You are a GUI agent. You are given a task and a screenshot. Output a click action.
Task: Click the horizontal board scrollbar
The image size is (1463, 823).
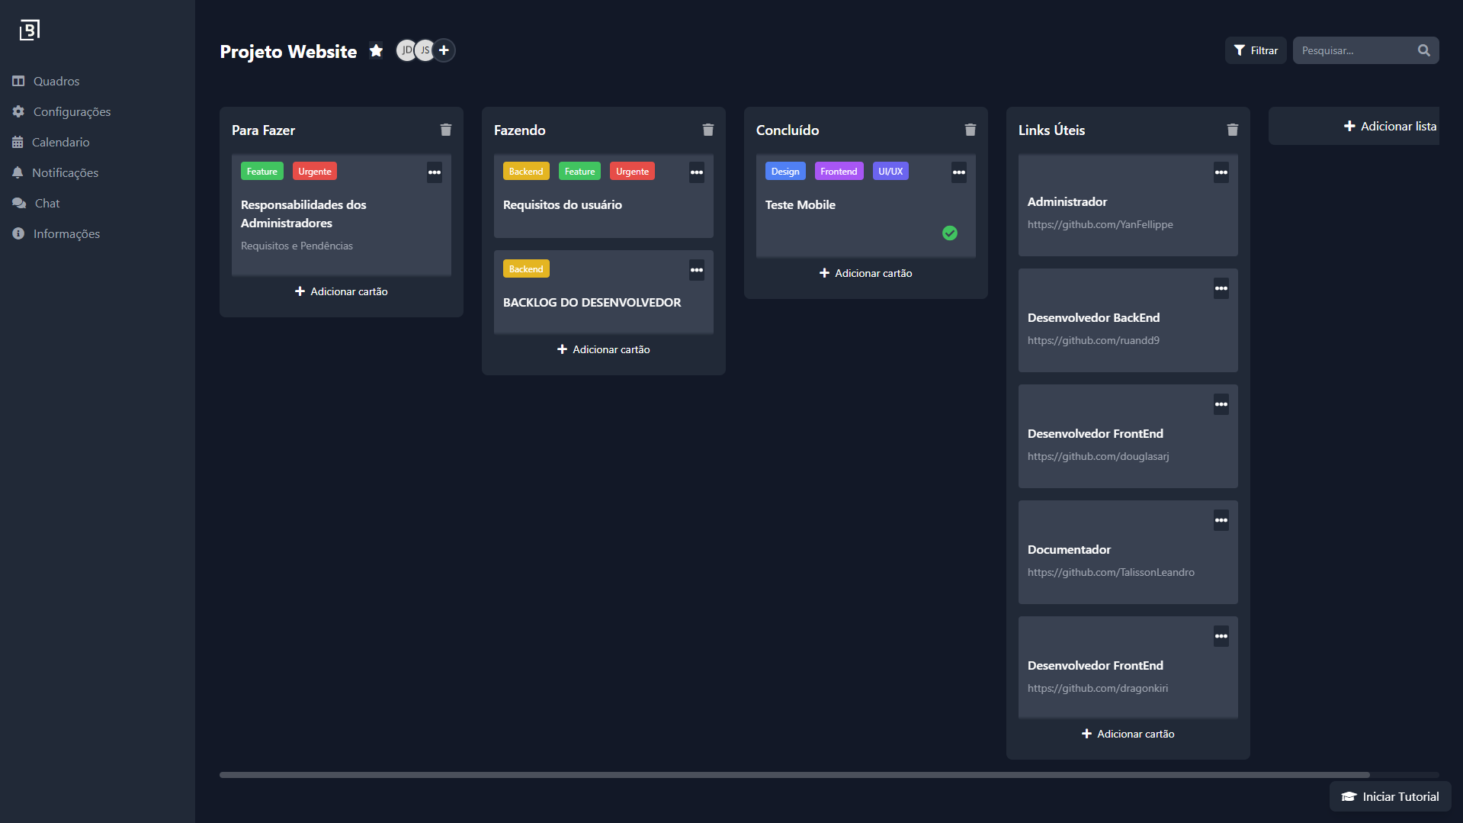click(x=794, y=775)
